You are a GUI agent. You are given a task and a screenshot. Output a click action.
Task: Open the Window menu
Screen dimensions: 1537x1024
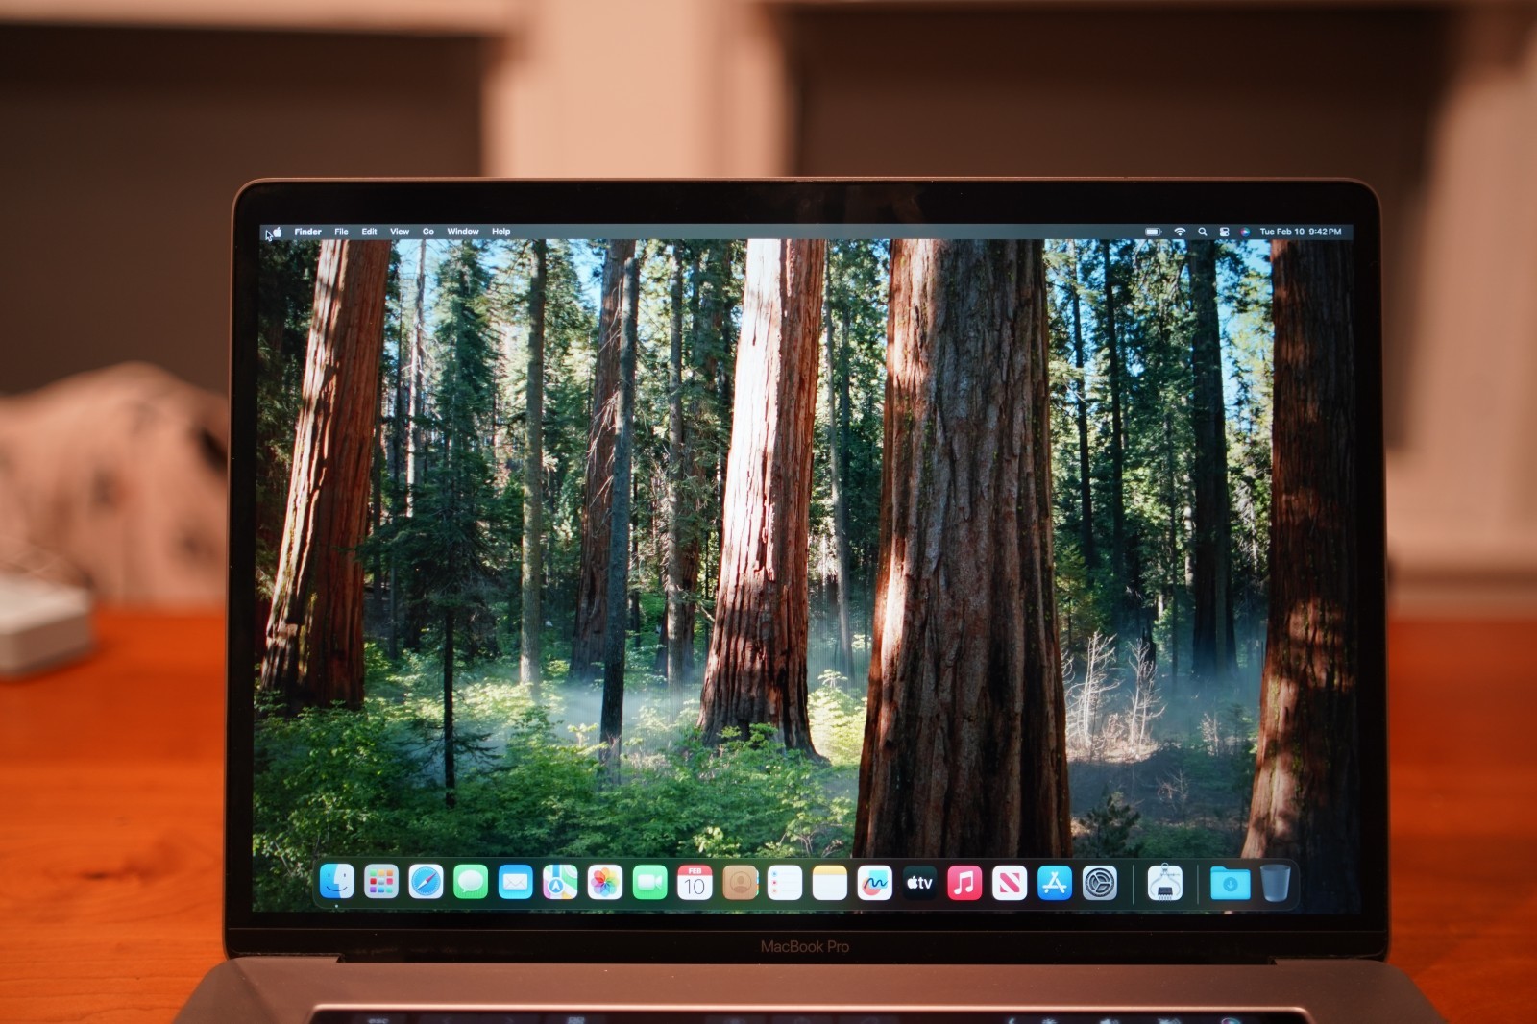[x=463, y=232]
